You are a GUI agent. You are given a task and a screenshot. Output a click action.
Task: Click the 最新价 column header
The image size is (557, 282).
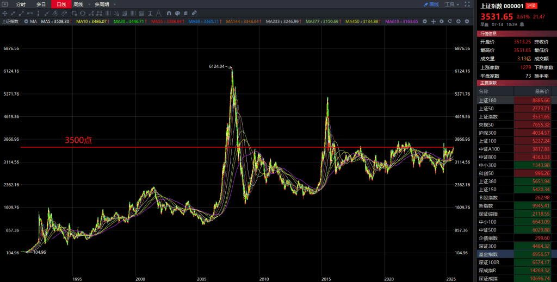point(542,91)
